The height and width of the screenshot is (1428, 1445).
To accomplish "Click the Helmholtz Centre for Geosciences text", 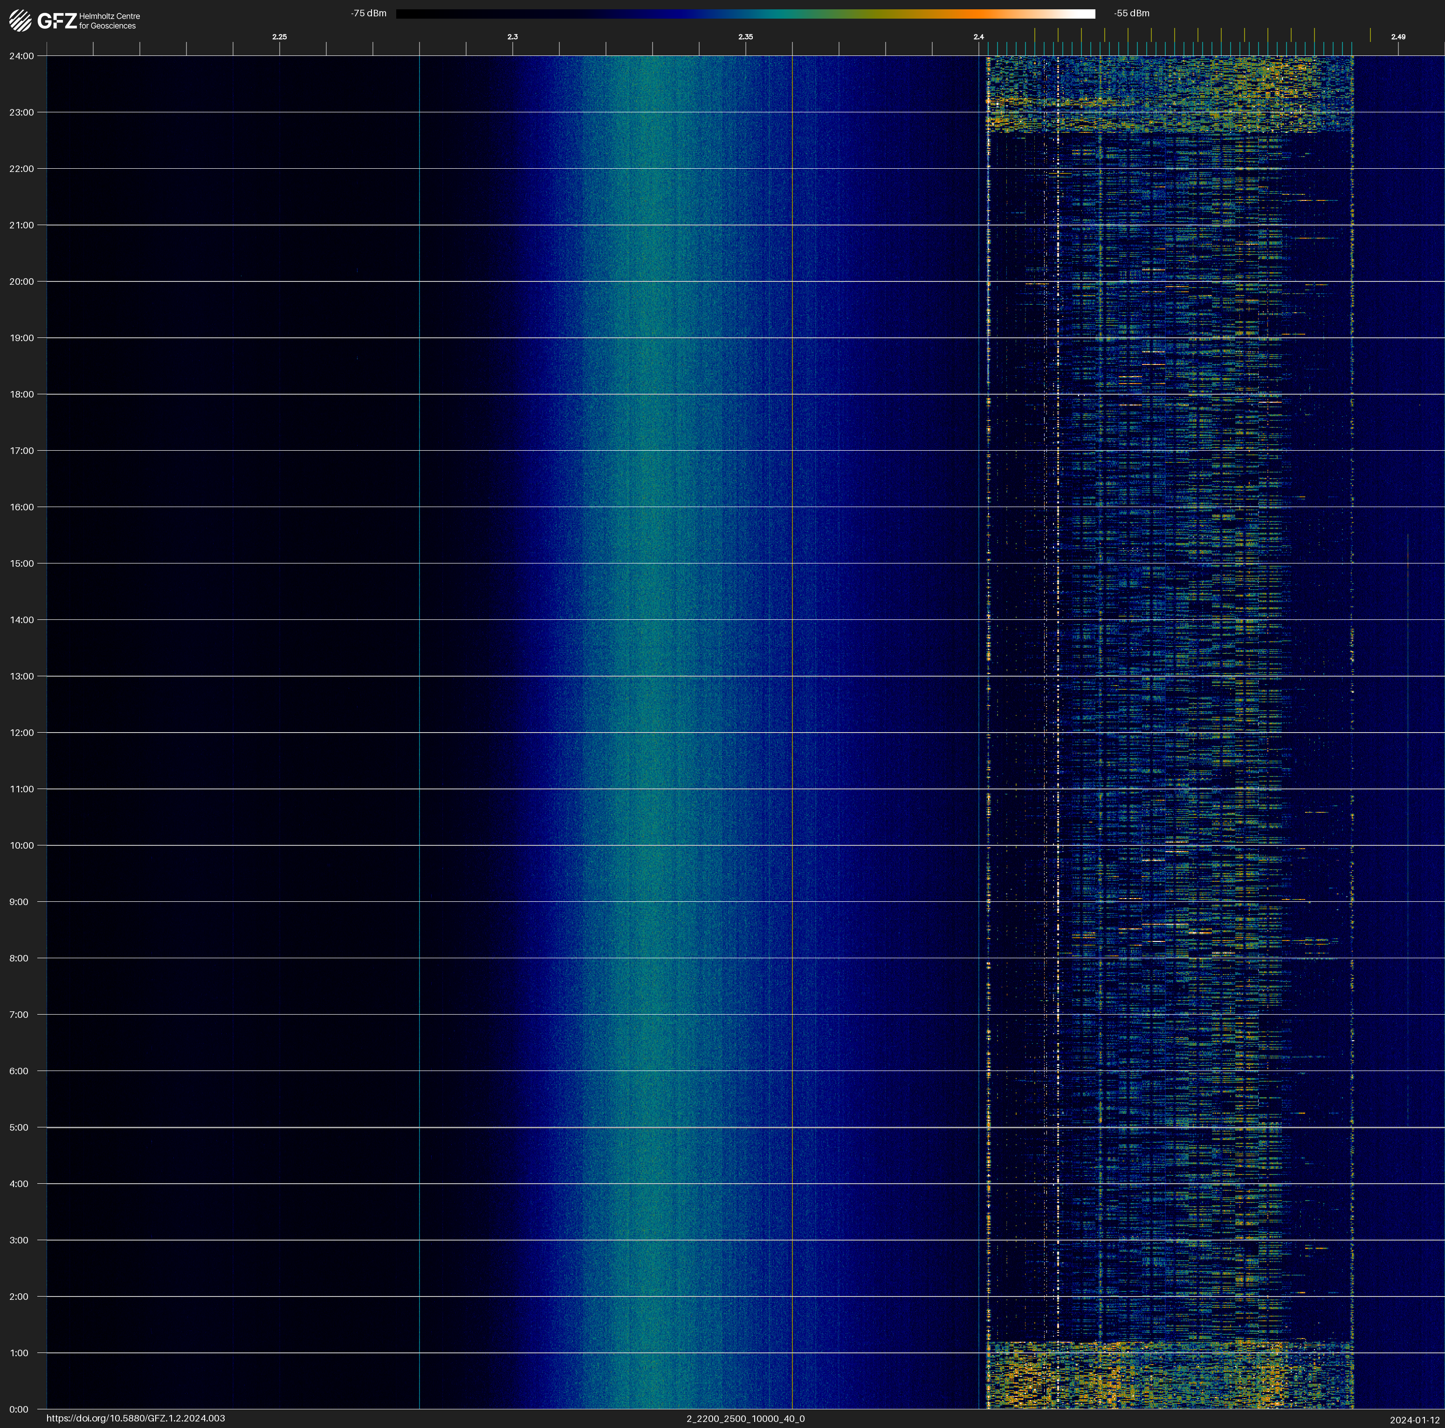I will pos(109,21).
